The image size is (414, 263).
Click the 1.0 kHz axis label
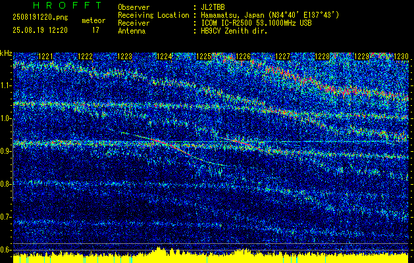point(5,119)
